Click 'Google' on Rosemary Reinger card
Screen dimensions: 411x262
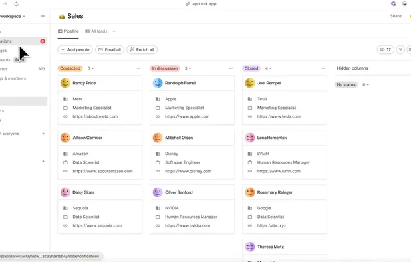(x=264, y=208)
